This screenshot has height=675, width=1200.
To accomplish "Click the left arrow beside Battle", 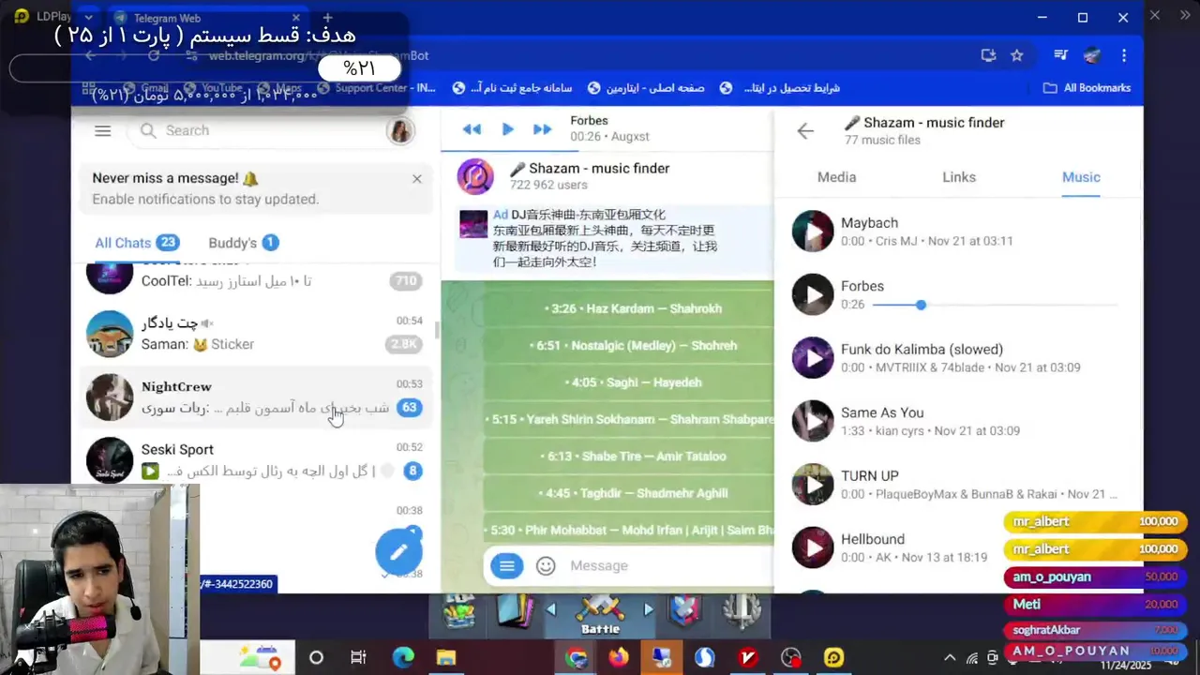I will [550, 610].
